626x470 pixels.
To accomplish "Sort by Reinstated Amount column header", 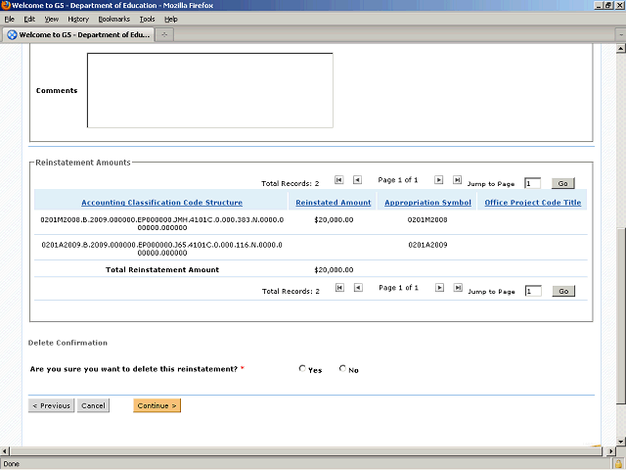I will [334, 203].
